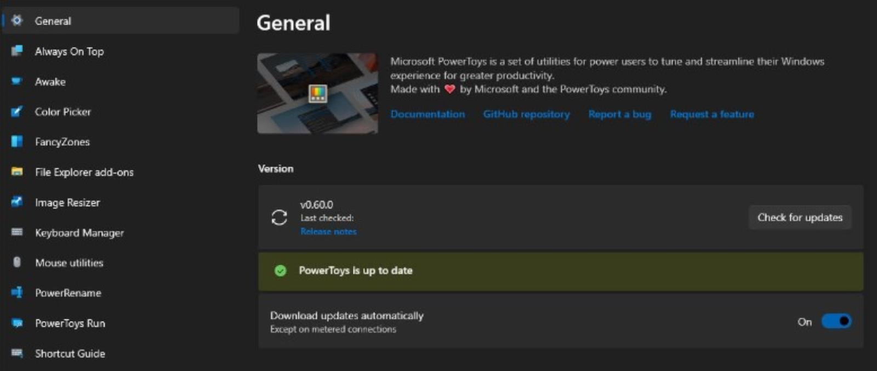Click the Always On Top icon
This screenshot has height=371, width=877.
coord(17,51)
